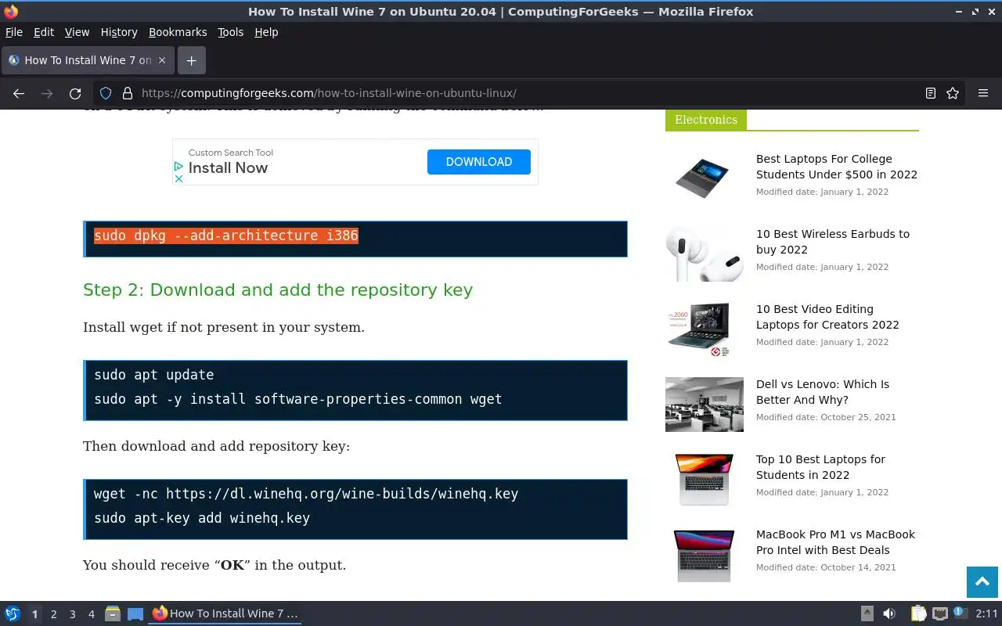The image size is (1002, 626).
Task: Click the computer lab thumbnail image
Action: tap(705, 405)
